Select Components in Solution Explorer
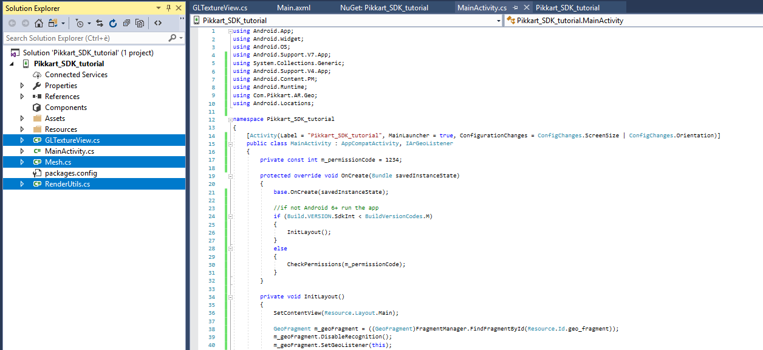Image resolution: width=763 pixels, height=350 pixels. [66, 108]
